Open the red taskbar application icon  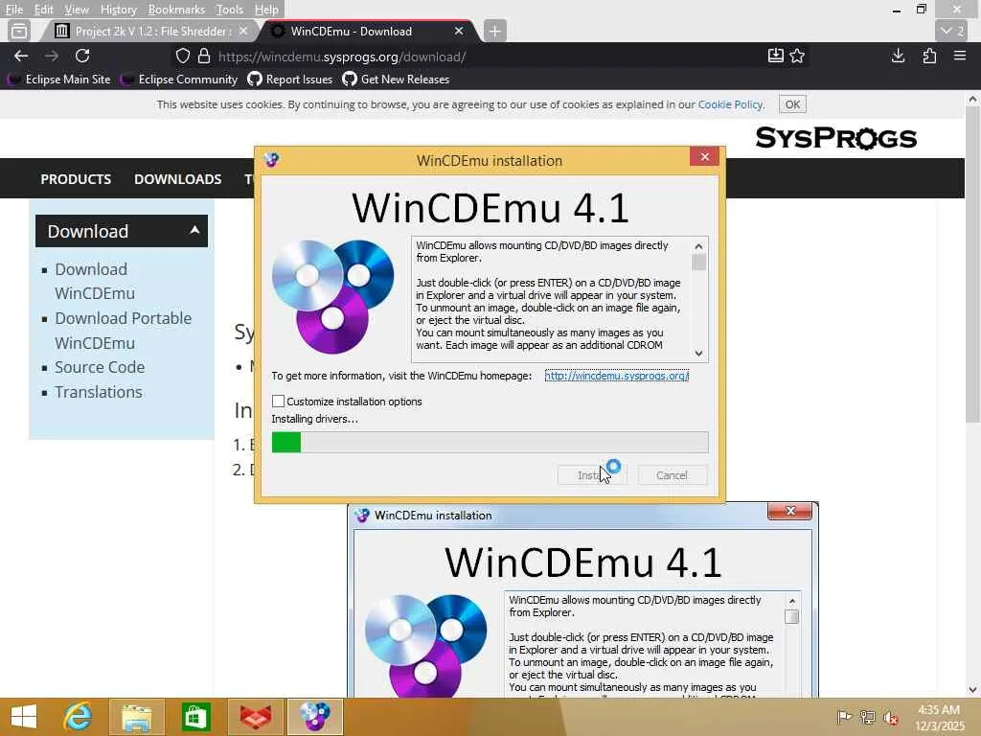(x=255, y=717)
